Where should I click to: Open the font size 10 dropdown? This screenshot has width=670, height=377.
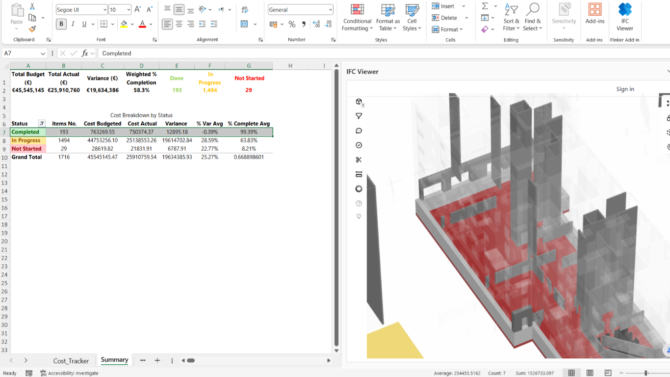[129, 10]
